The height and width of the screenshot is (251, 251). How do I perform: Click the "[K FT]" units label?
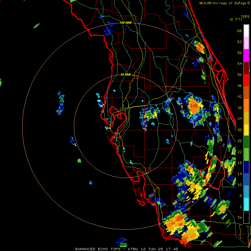click(x=236, y=20)
